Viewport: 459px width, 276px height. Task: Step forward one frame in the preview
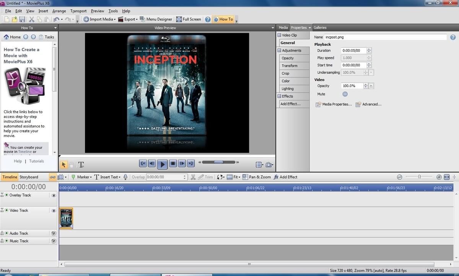pos(182,164)
